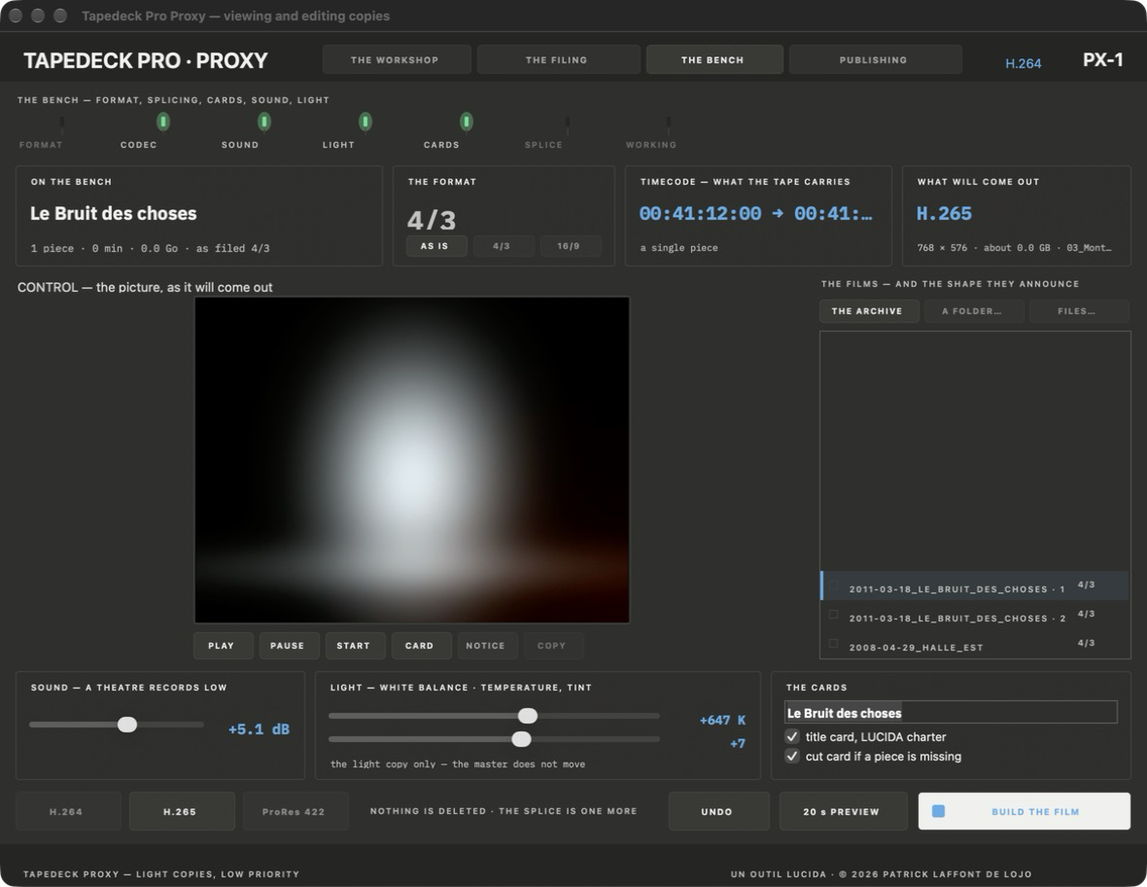The image size is (1147, 887).
Task: Select H.264 codec at the bottom
Action: pyautogui.click(x=68, y=811)
